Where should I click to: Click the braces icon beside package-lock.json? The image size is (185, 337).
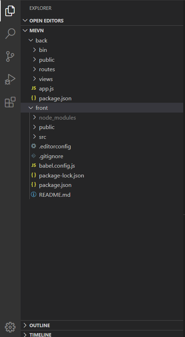point(34,175)
